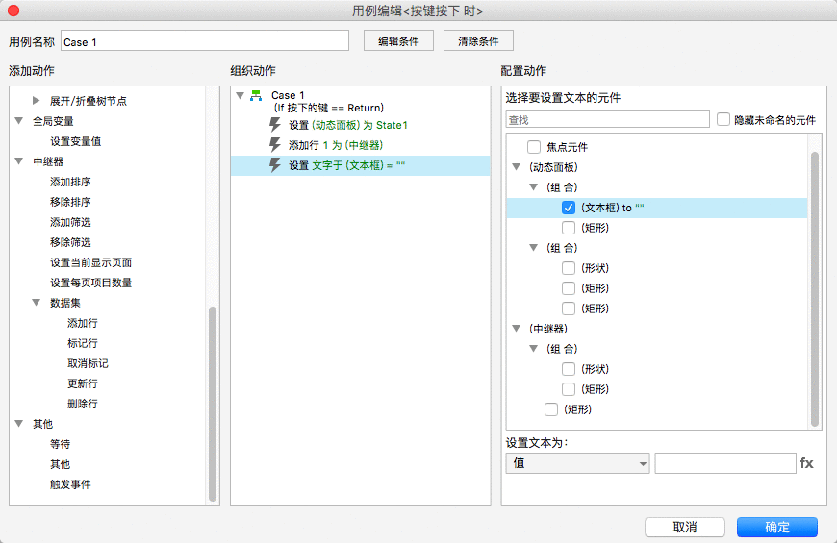Click the 查找 search field
The width and height of the screenshot is (837, 543).
click(x=607, y=119)
